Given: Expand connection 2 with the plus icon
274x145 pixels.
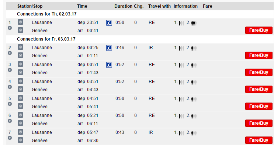Looking at the screenshot, I should (10, 53).
